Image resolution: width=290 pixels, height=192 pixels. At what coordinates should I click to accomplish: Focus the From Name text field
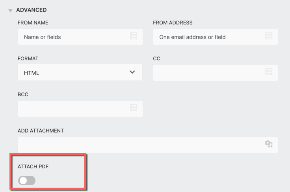73,37
